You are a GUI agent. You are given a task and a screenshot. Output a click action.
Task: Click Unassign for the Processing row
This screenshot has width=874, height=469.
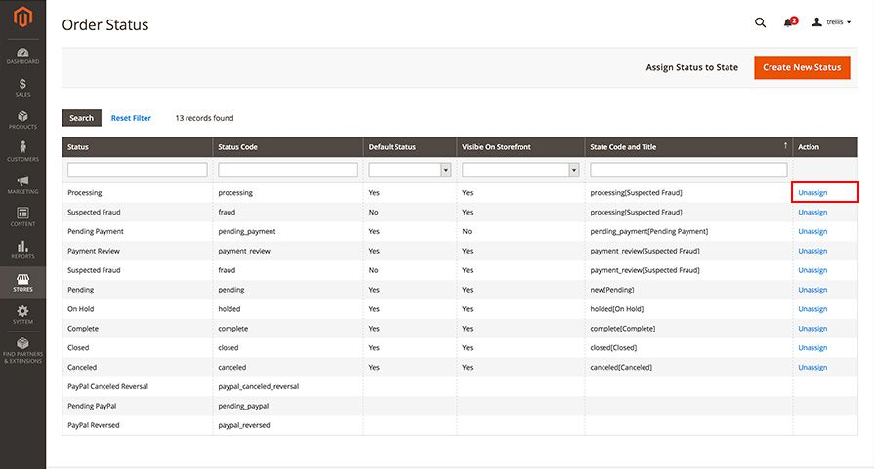812,192
